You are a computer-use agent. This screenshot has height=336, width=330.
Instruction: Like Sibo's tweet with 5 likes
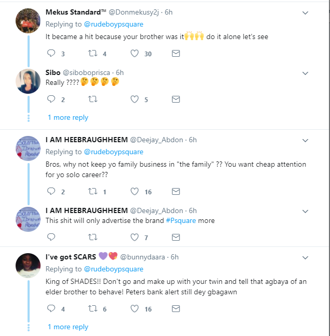click(x=135, y=99)
